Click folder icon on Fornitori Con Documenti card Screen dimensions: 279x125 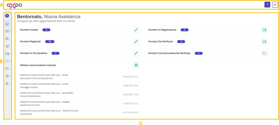point(264,53)
